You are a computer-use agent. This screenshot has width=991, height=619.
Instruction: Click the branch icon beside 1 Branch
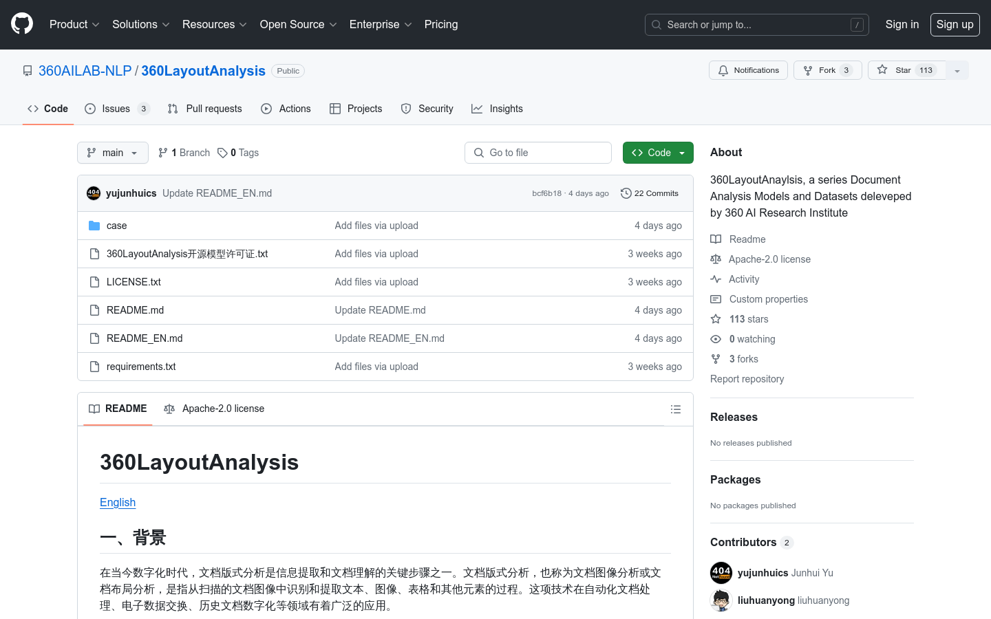(x=163, y=153)
